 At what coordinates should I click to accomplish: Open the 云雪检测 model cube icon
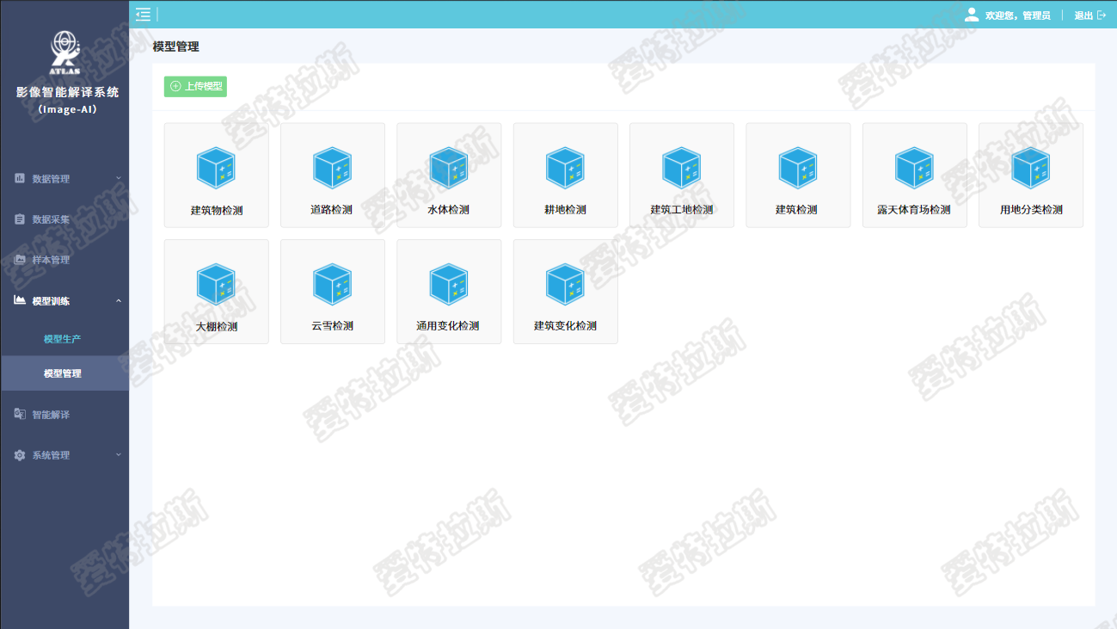(x=332, y=284)
